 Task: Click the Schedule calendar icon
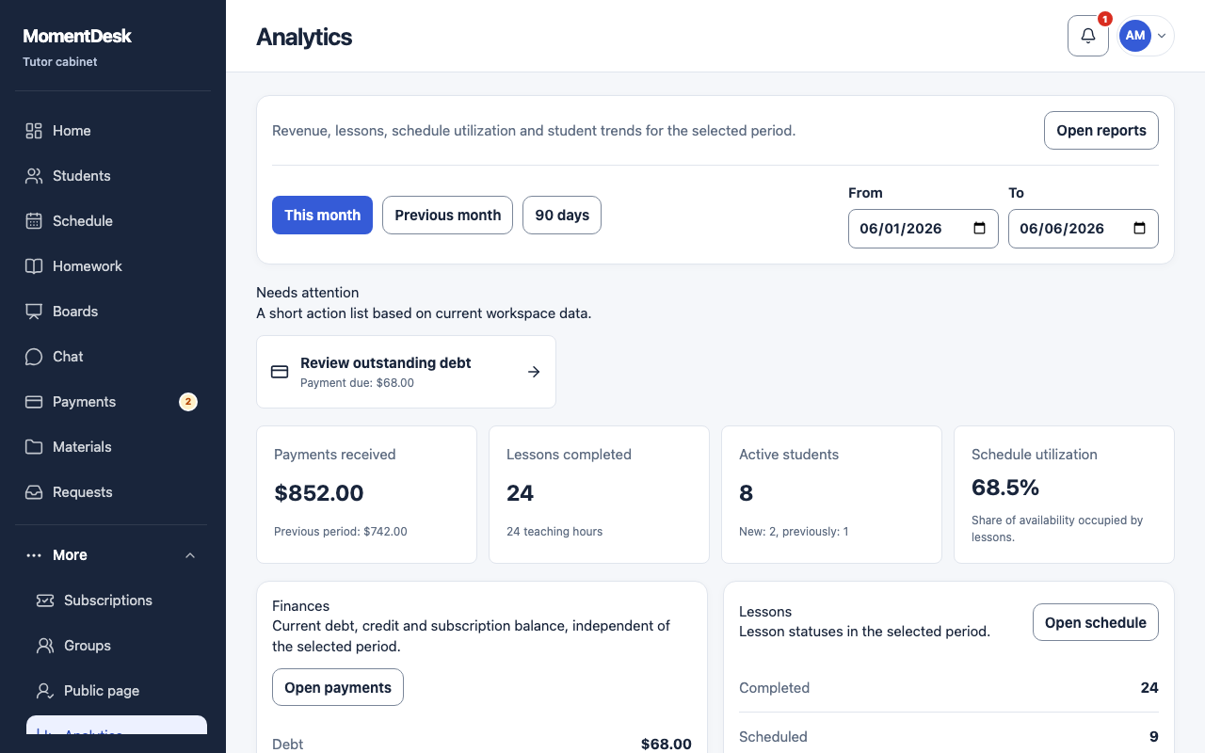pos(34,221)
